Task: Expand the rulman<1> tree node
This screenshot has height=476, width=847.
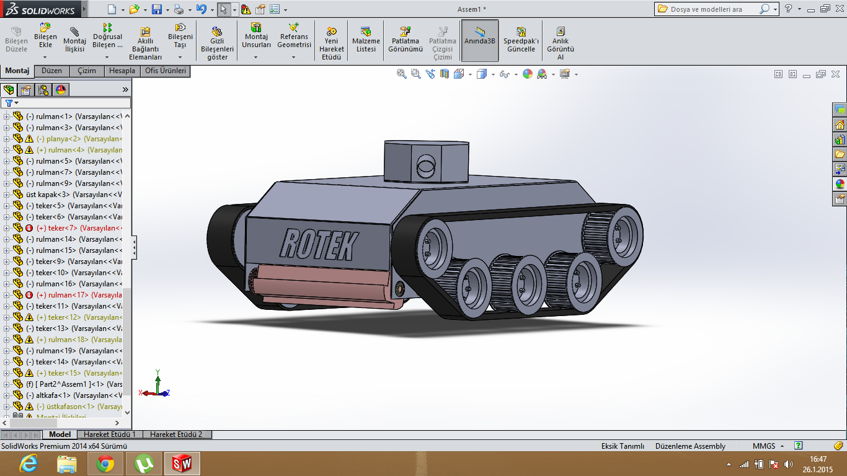Action: [x=7, y=117]
